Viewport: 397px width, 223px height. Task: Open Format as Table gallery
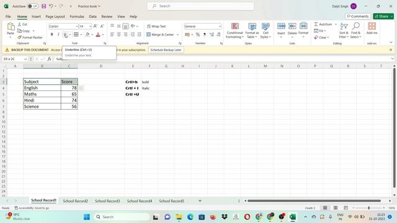point(252,30)
